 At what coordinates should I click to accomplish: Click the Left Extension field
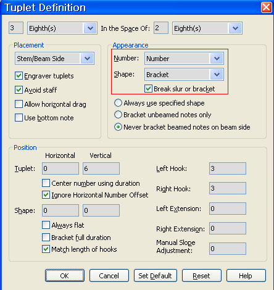tap(228, 209)
